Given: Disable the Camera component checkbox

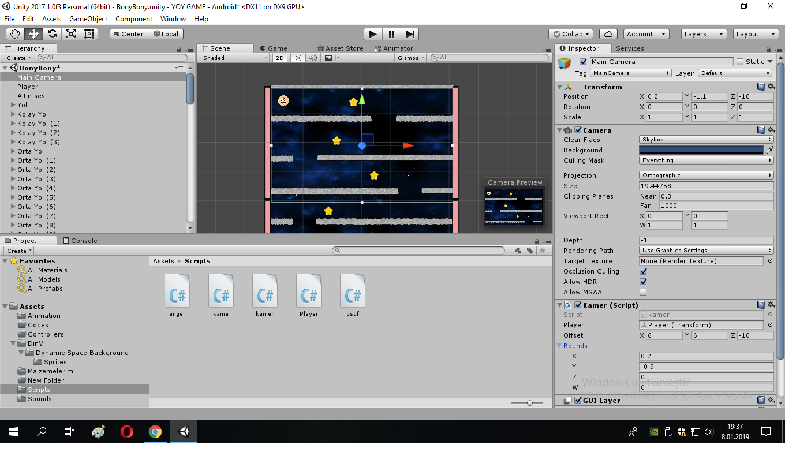Looking at the screenshot, I should click(578, 130).
